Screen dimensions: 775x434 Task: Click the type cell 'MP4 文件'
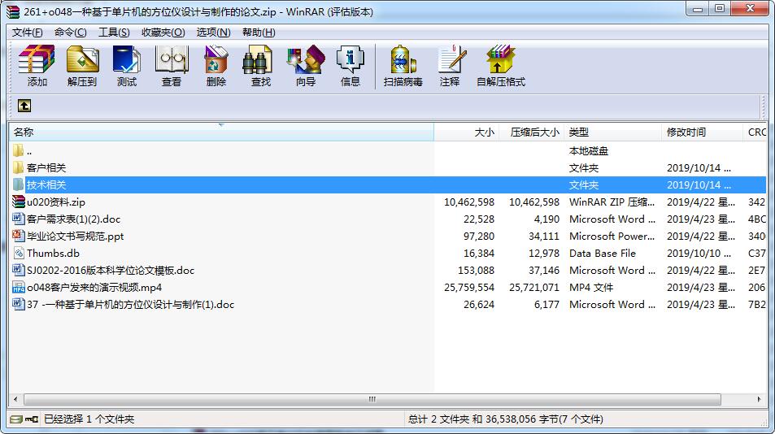591,288
